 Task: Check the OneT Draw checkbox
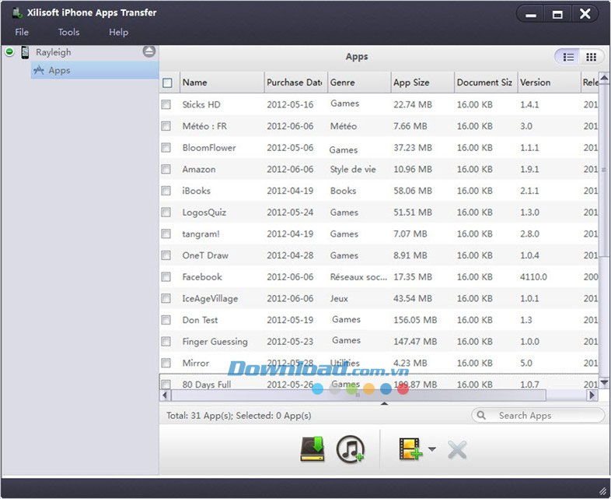point(166,255)
